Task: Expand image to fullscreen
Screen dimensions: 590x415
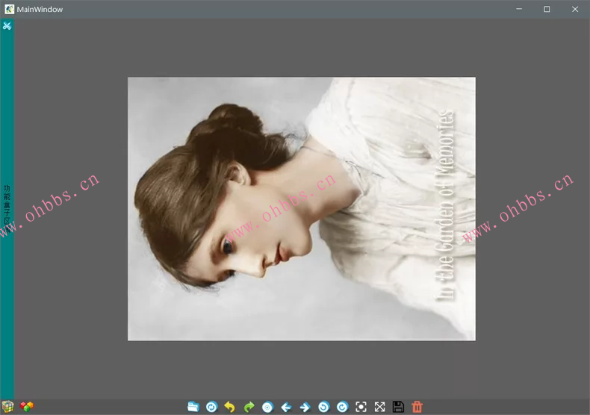Action: (x=379, y=407)
